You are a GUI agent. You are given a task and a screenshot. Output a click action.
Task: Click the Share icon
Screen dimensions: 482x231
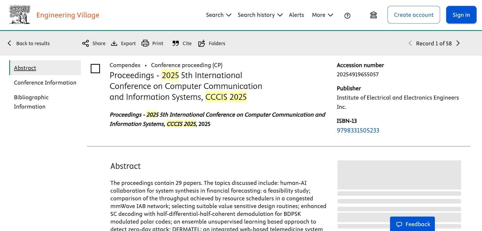coord(86,43)
